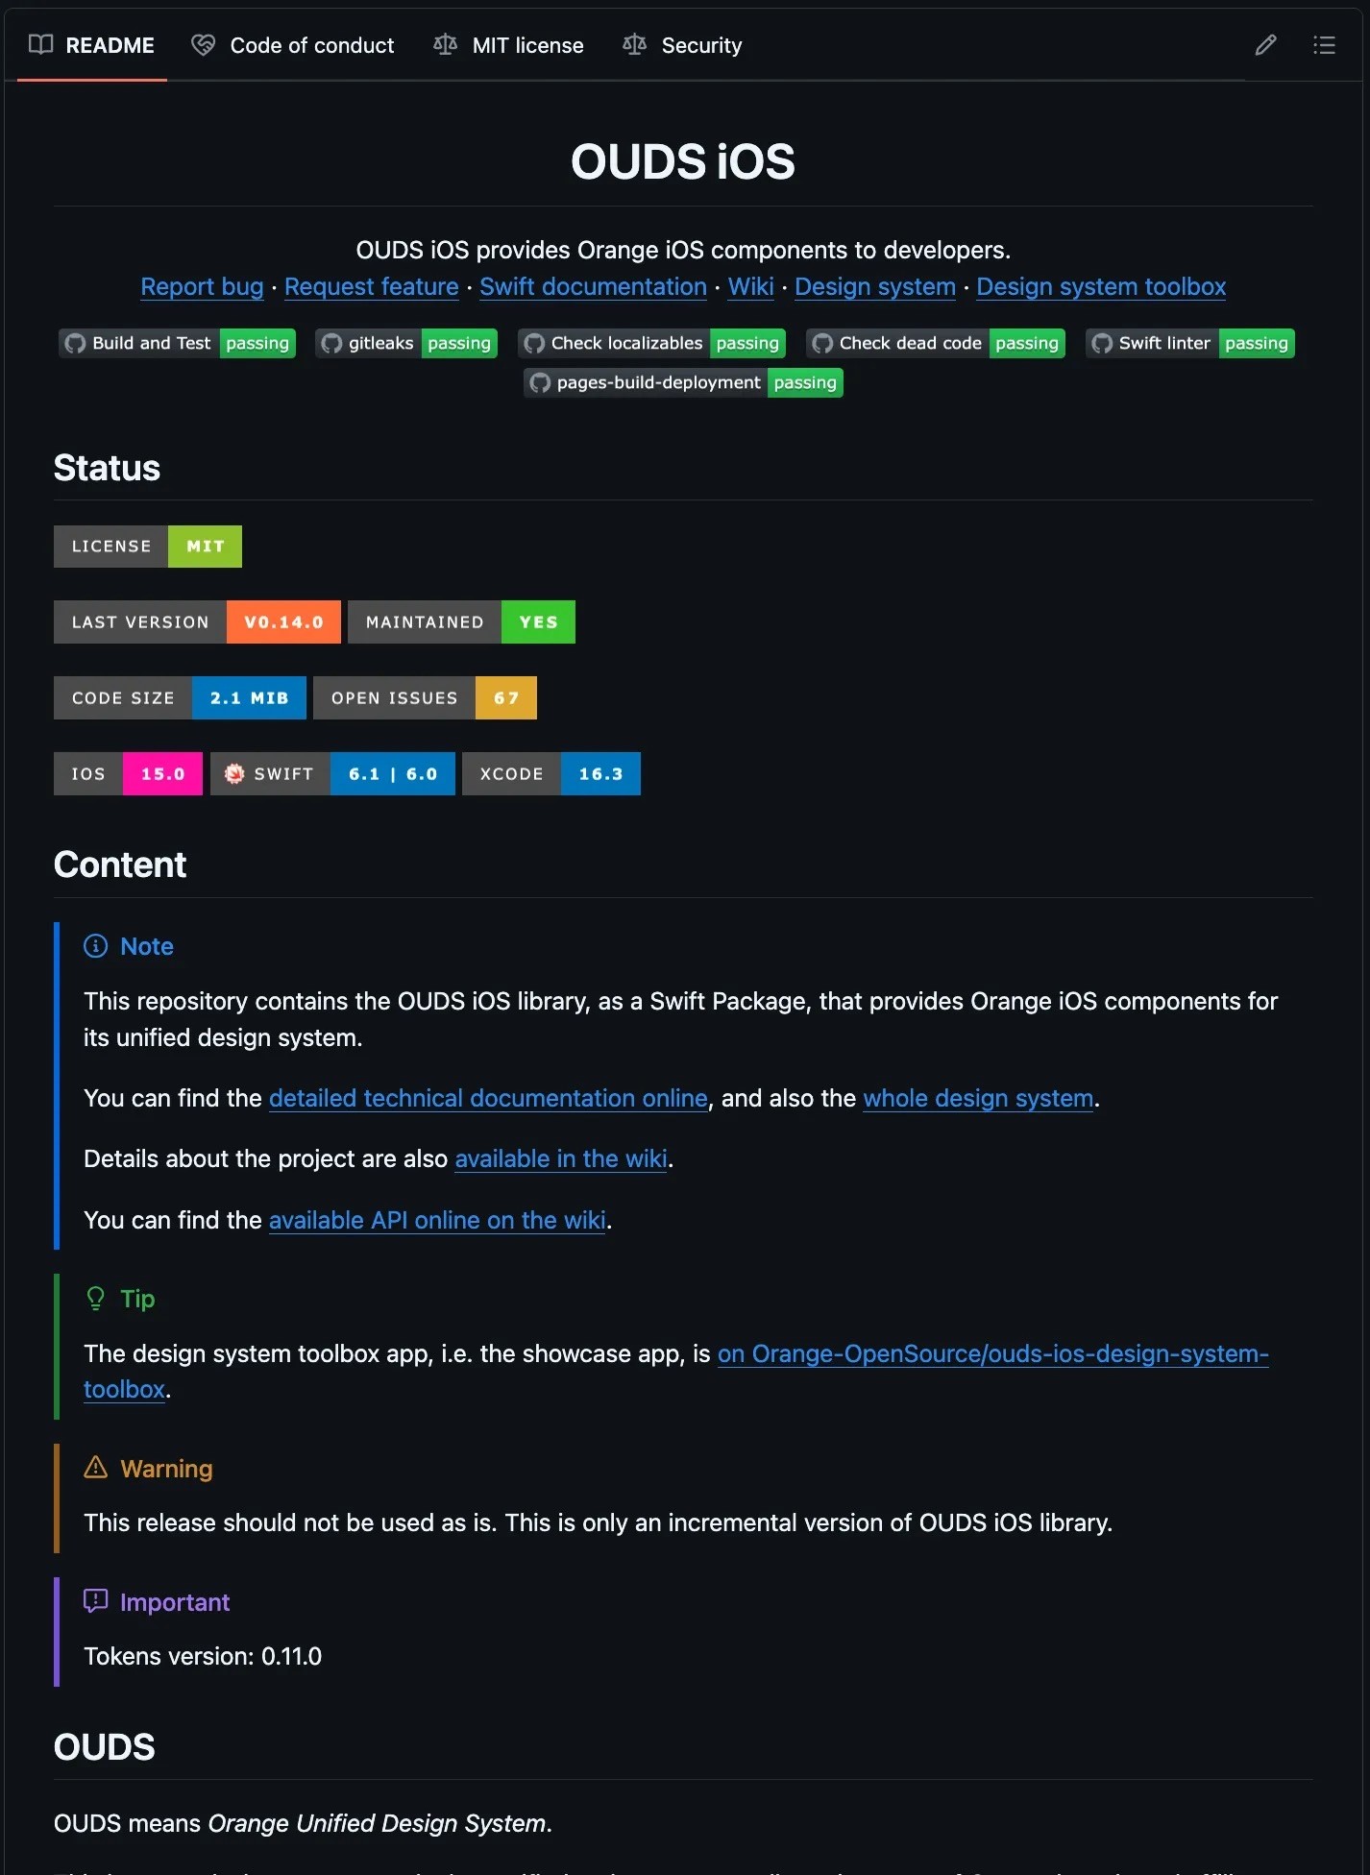Open the gitleaks passing badge
Viewport: 1370px width, 1875px height.
tap(405, 343)
